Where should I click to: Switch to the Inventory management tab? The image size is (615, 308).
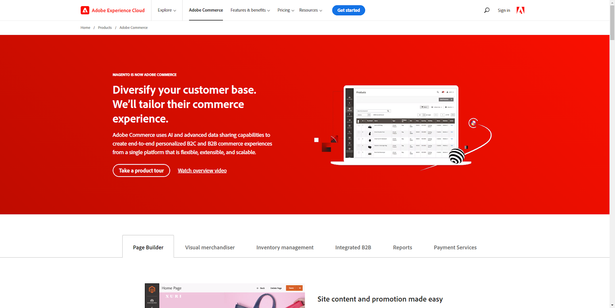pos(285,248)
